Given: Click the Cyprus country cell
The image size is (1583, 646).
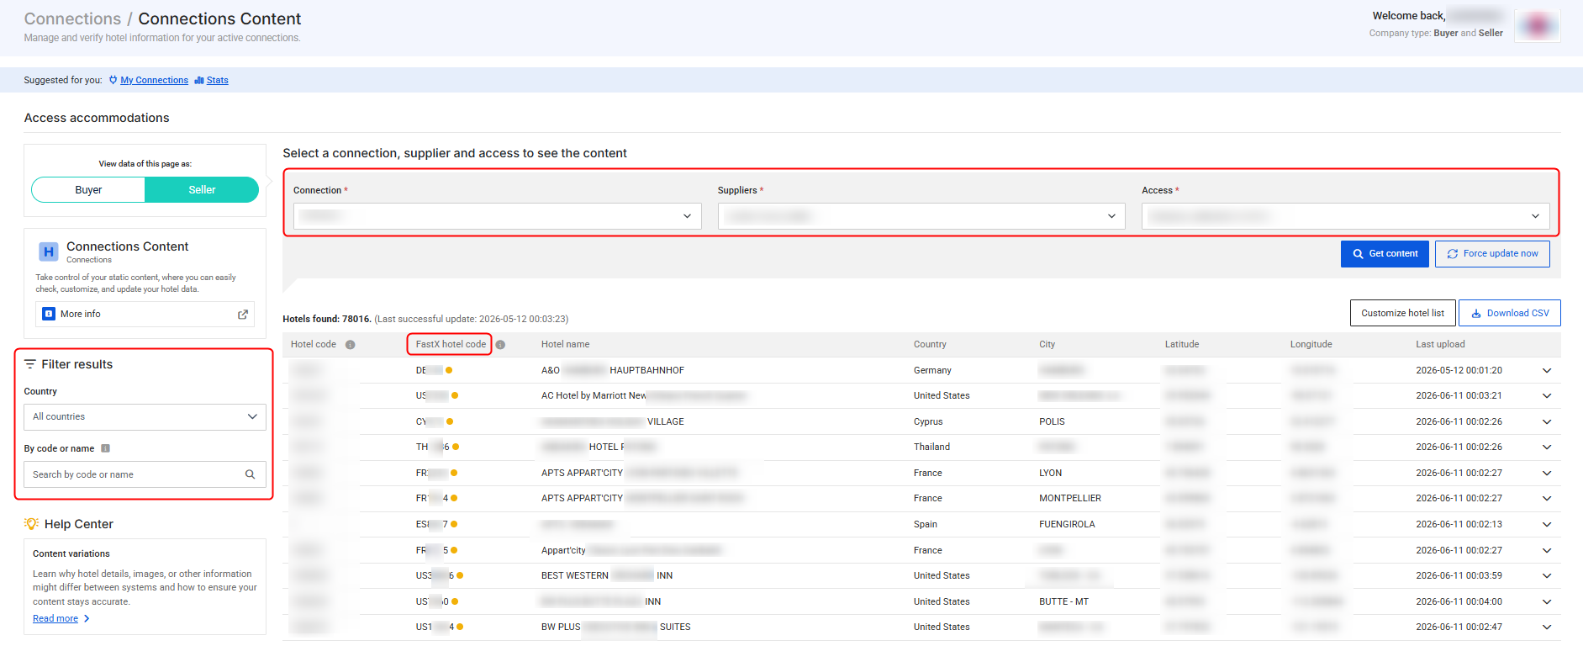Looking at the screenshot, I should 928,421.
